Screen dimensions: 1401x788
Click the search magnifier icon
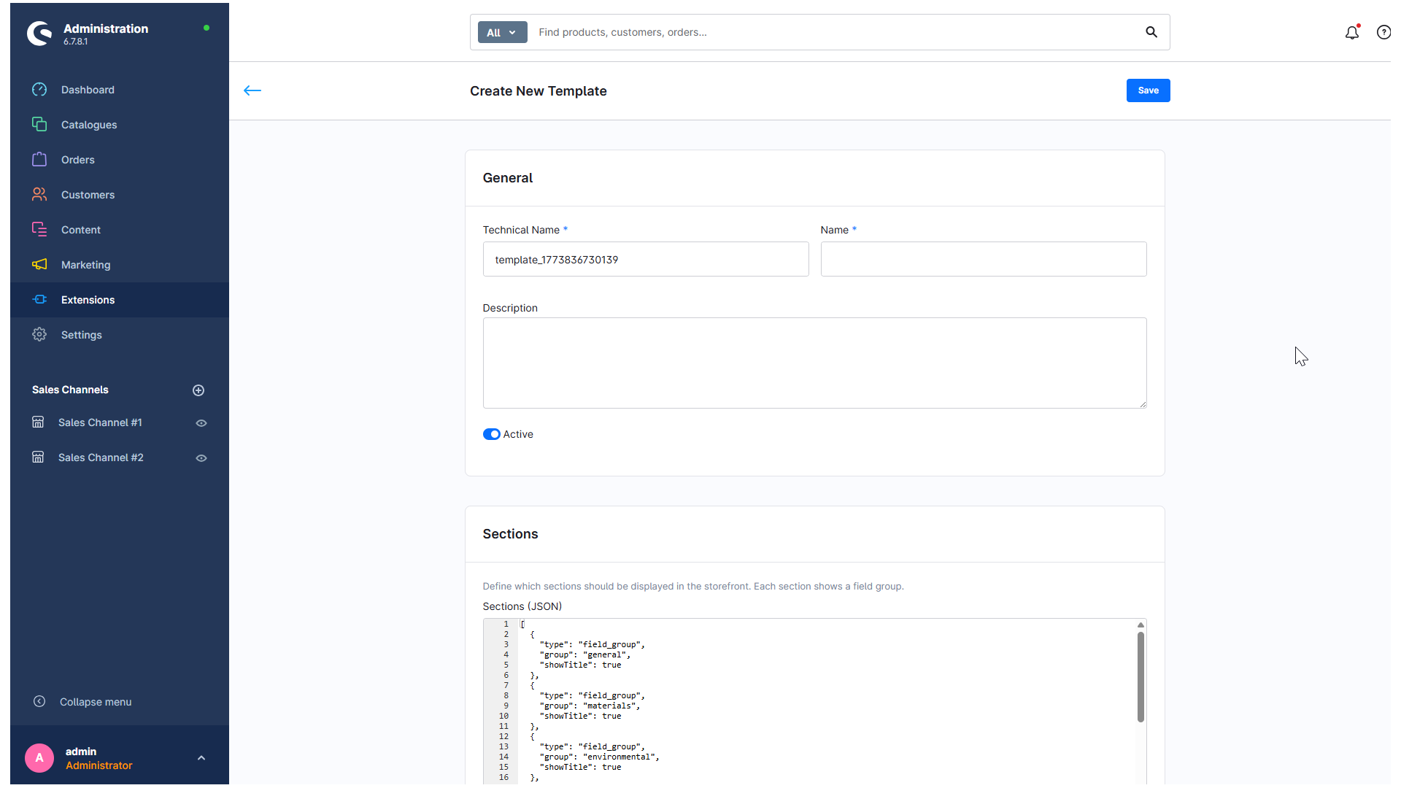[x=1151, y=32]
